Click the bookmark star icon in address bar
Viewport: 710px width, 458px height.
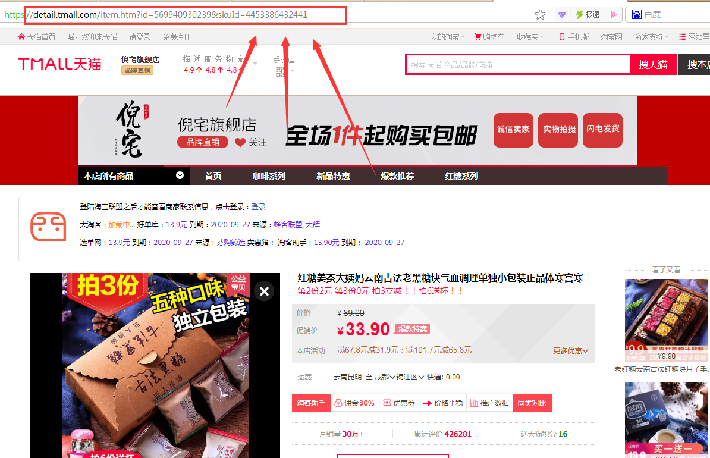540,15
